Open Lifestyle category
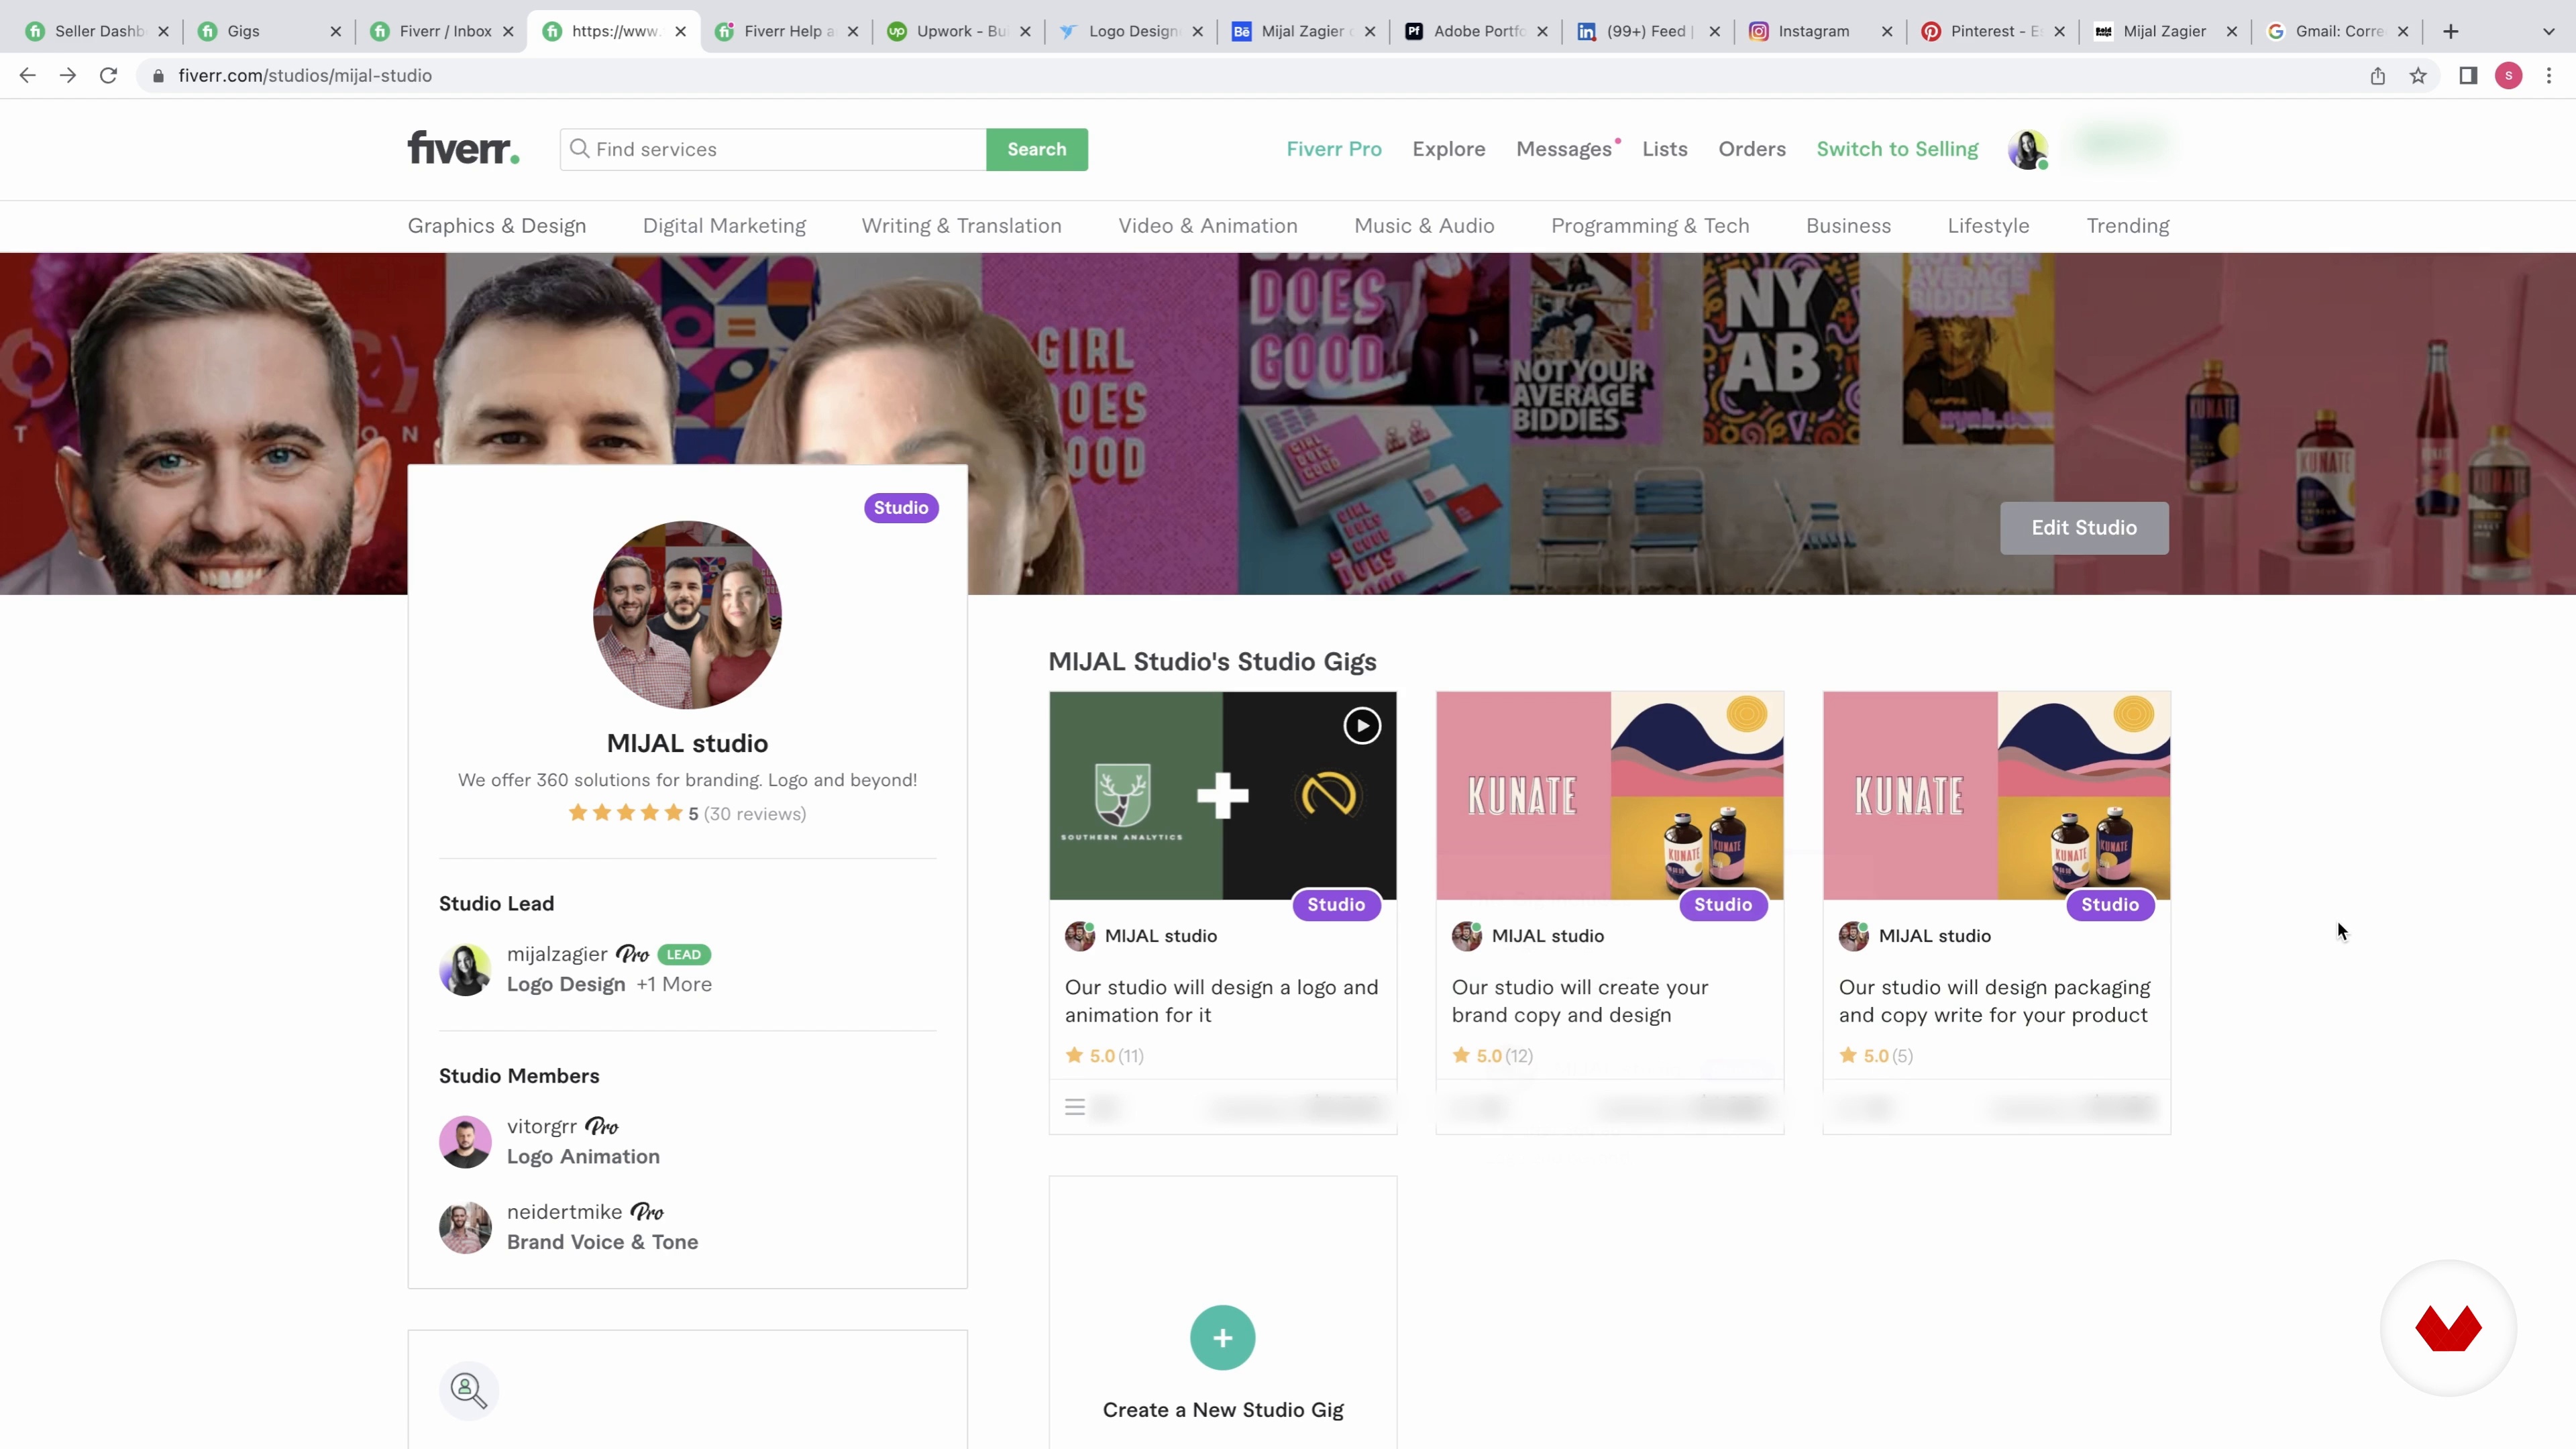2576x1449 pixels. (1988, 226)
